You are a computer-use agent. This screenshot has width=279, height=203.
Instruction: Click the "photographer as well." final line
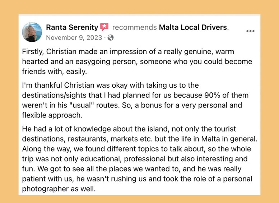tap(59, 189)
